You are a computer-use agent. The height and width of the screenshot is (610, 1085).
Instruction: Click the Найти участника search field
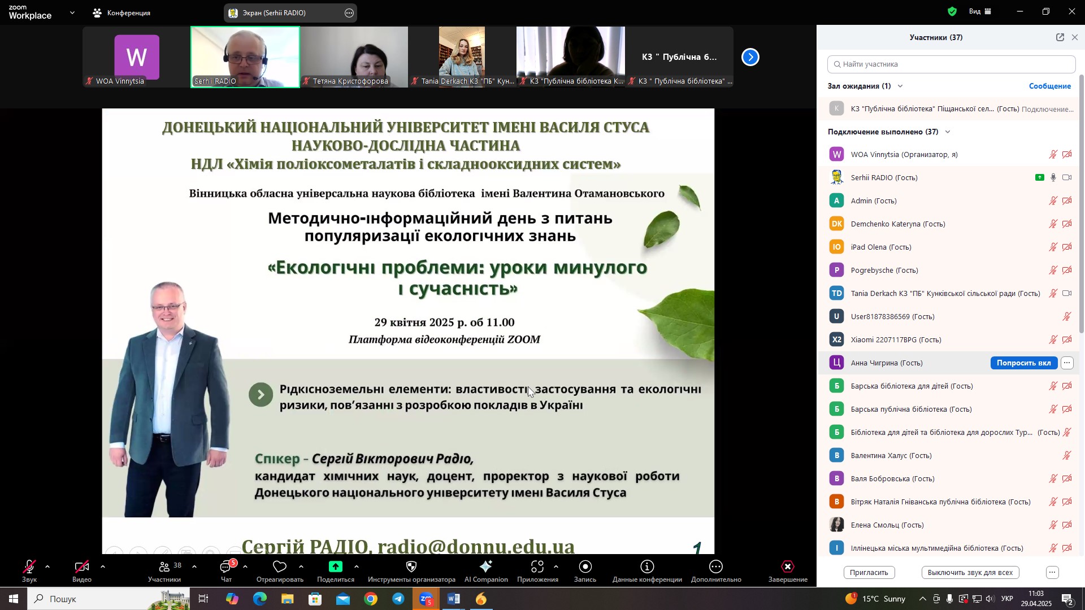952,64
